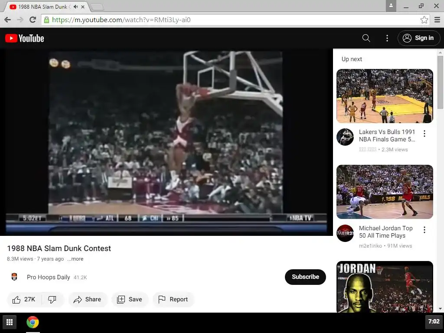Screen dimensions: 444x333
Task: Click the Up next heading
Action: [x=352, y=59]
